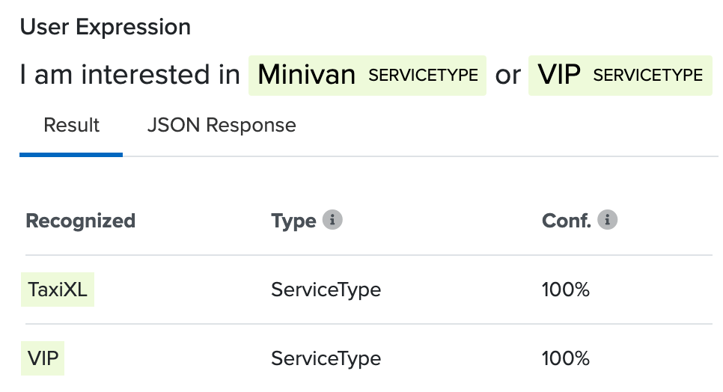Select the TaxiXL recognized value
Image resolution: width=723 pixels, height=392 pixels.
pos(58,290)
